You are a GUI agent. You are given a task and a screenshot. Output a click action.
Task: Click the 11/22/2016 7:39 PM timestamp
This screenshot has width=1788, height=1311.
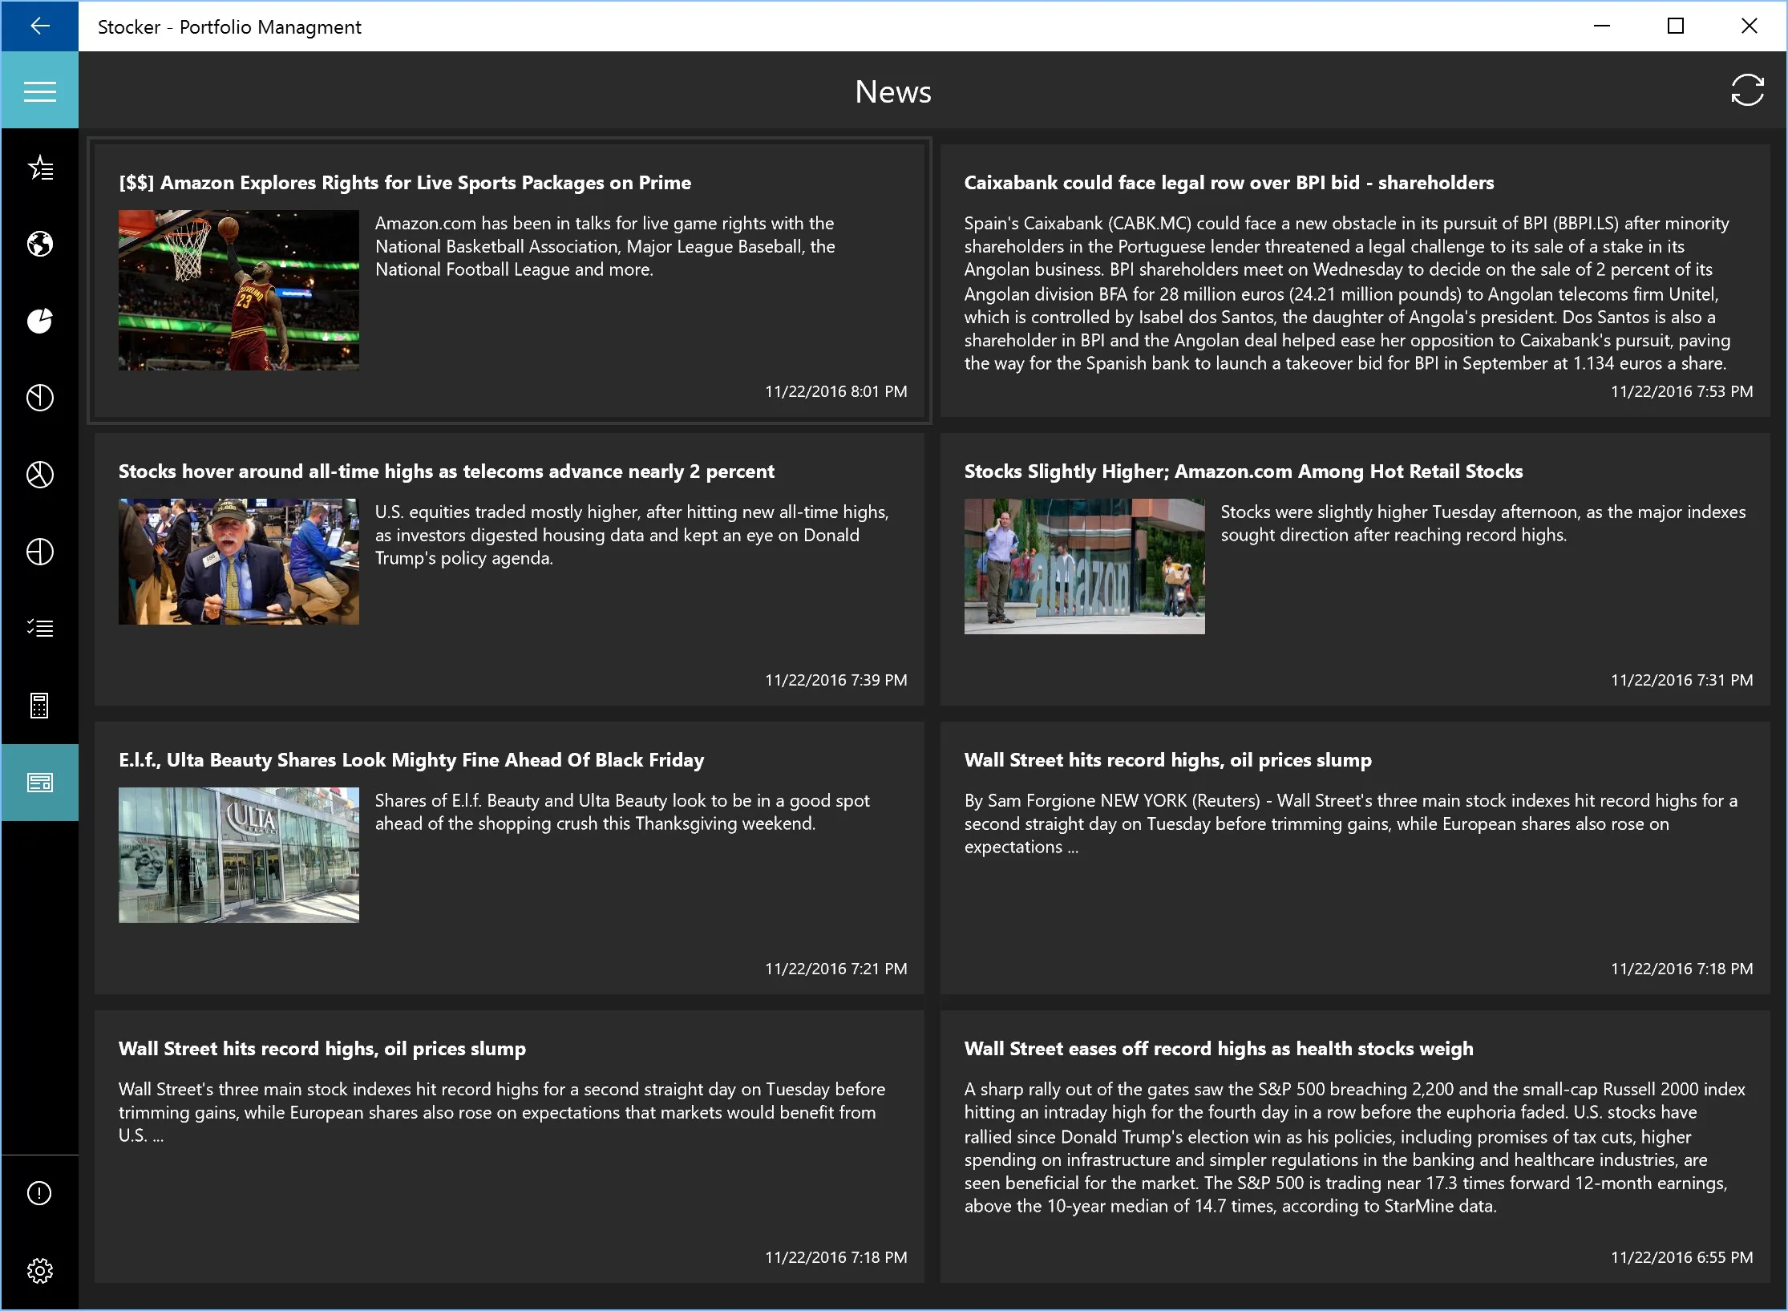point(835,680)
